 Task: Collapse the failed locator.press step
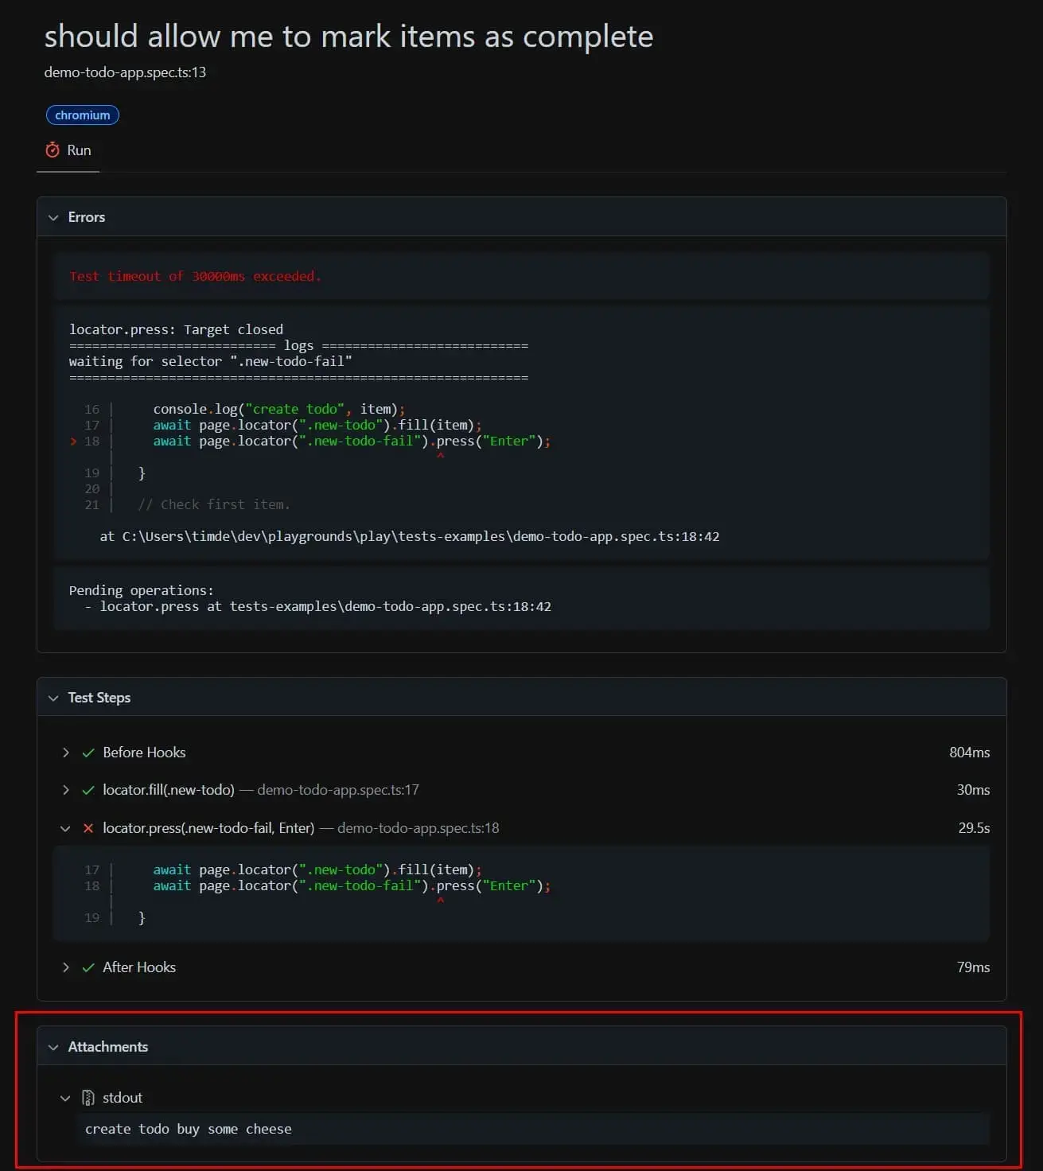click(x=65, y=828)
